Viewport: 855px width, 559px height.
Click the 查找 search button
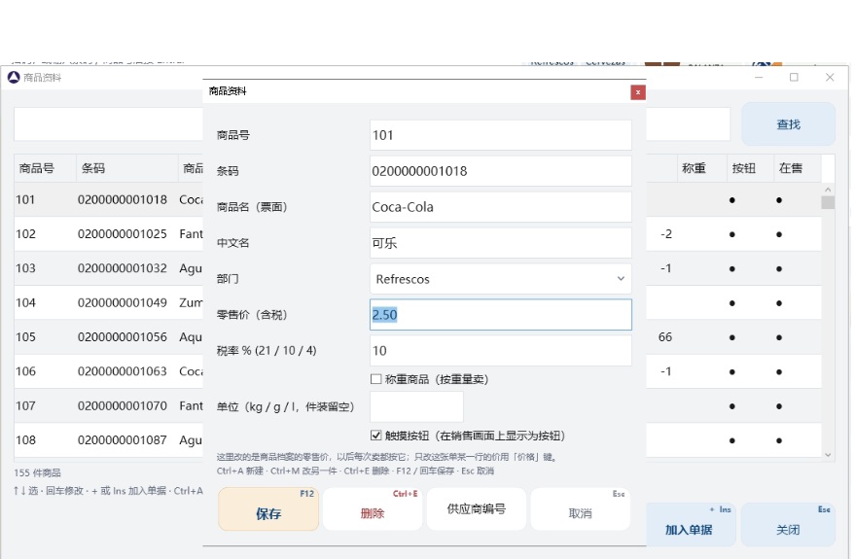[x=789, y=124]
